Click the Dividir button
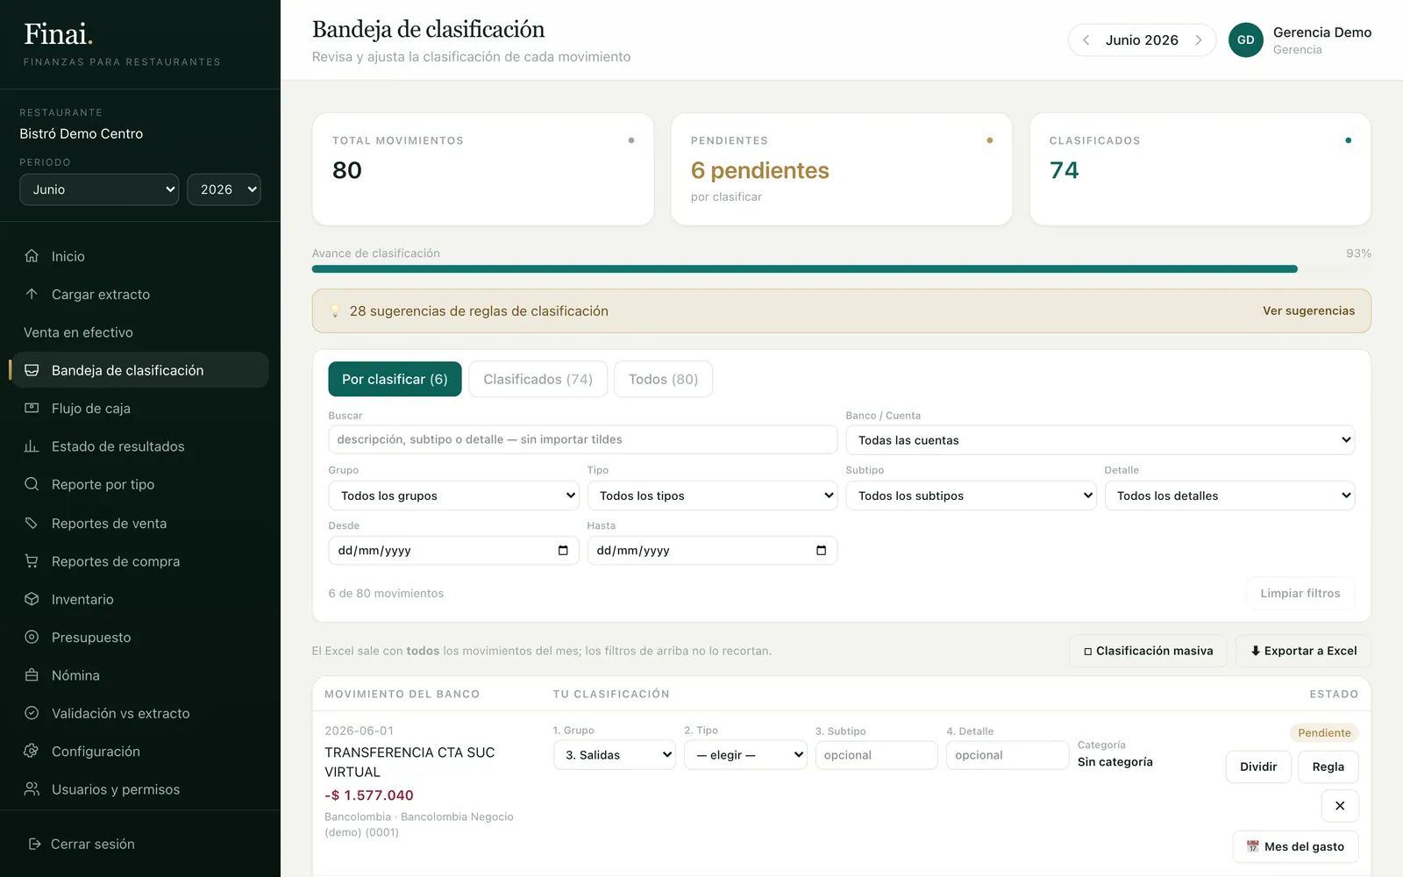 point(1258,766)
